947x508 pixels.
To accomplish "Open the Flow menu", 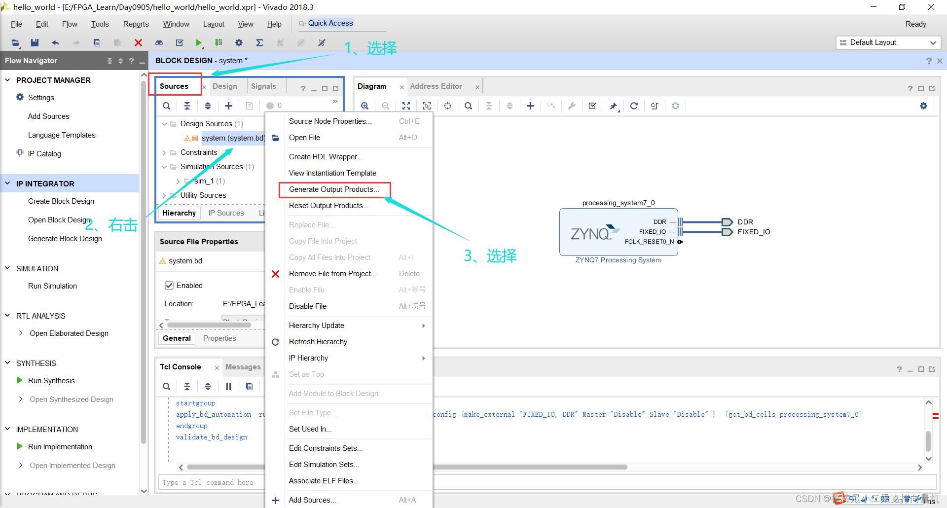I will click(70, 24).
